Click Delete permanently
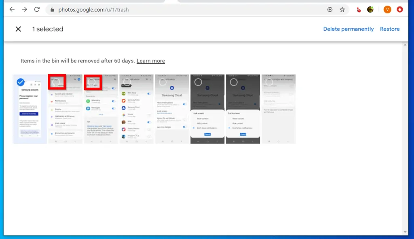This screenshot has width=414, height=239. click(348, 29)
